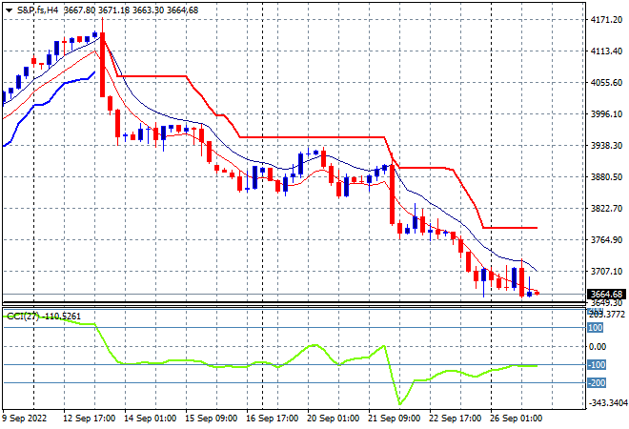Click the 4171.20 price axis label

[x=606, y=20]
